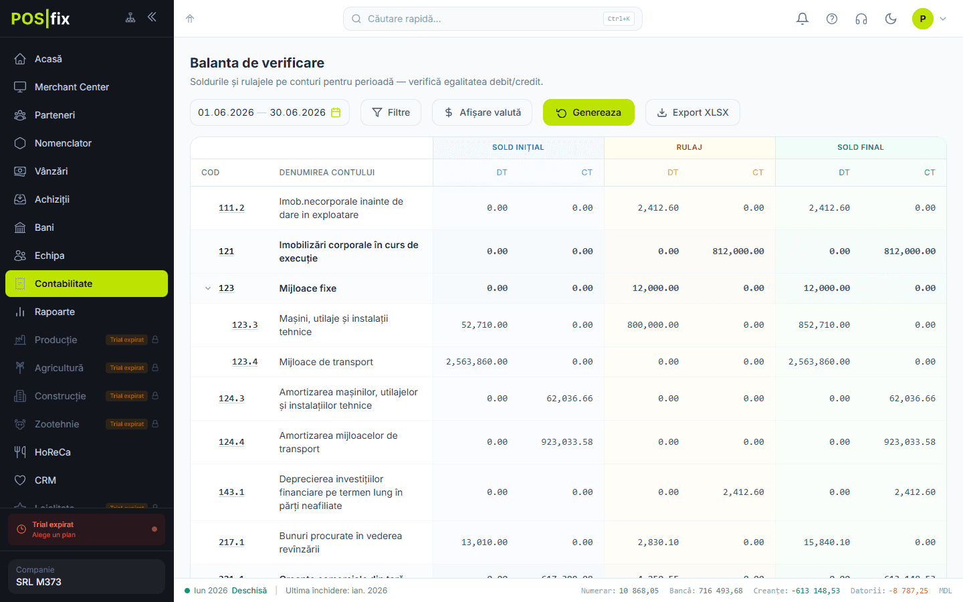Open Bani menu item

(x=86, y=227)
